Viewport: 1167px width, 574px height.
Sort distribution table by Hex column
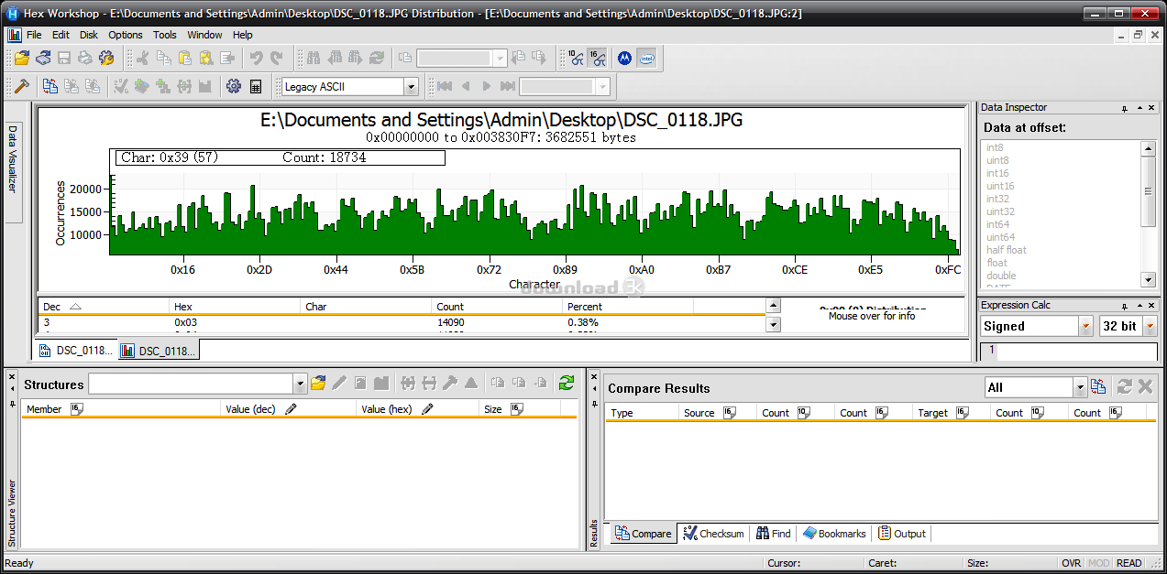tap(235, 307)
